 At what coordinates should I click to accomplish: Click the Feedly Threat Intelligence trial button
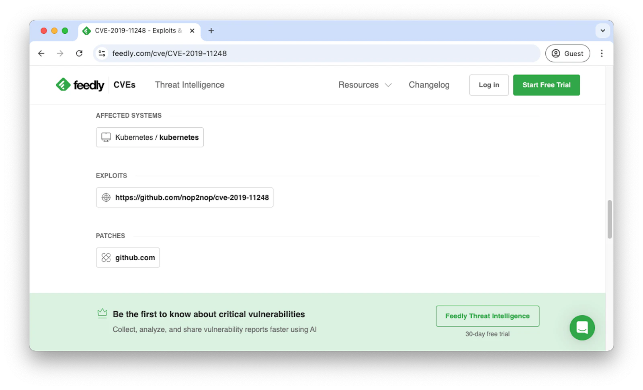click(487, 316)
